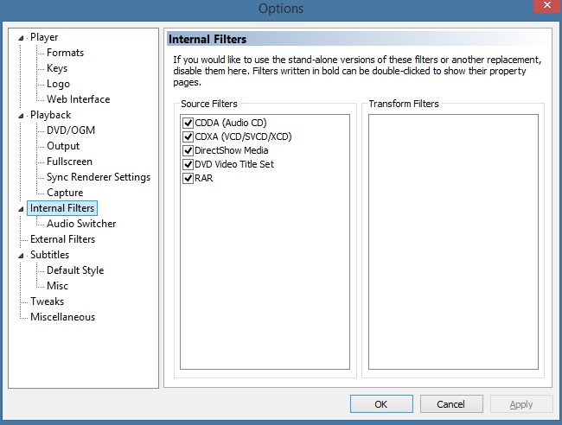Click the OK button
Screen dimensions: 562x425
[381, 404]
